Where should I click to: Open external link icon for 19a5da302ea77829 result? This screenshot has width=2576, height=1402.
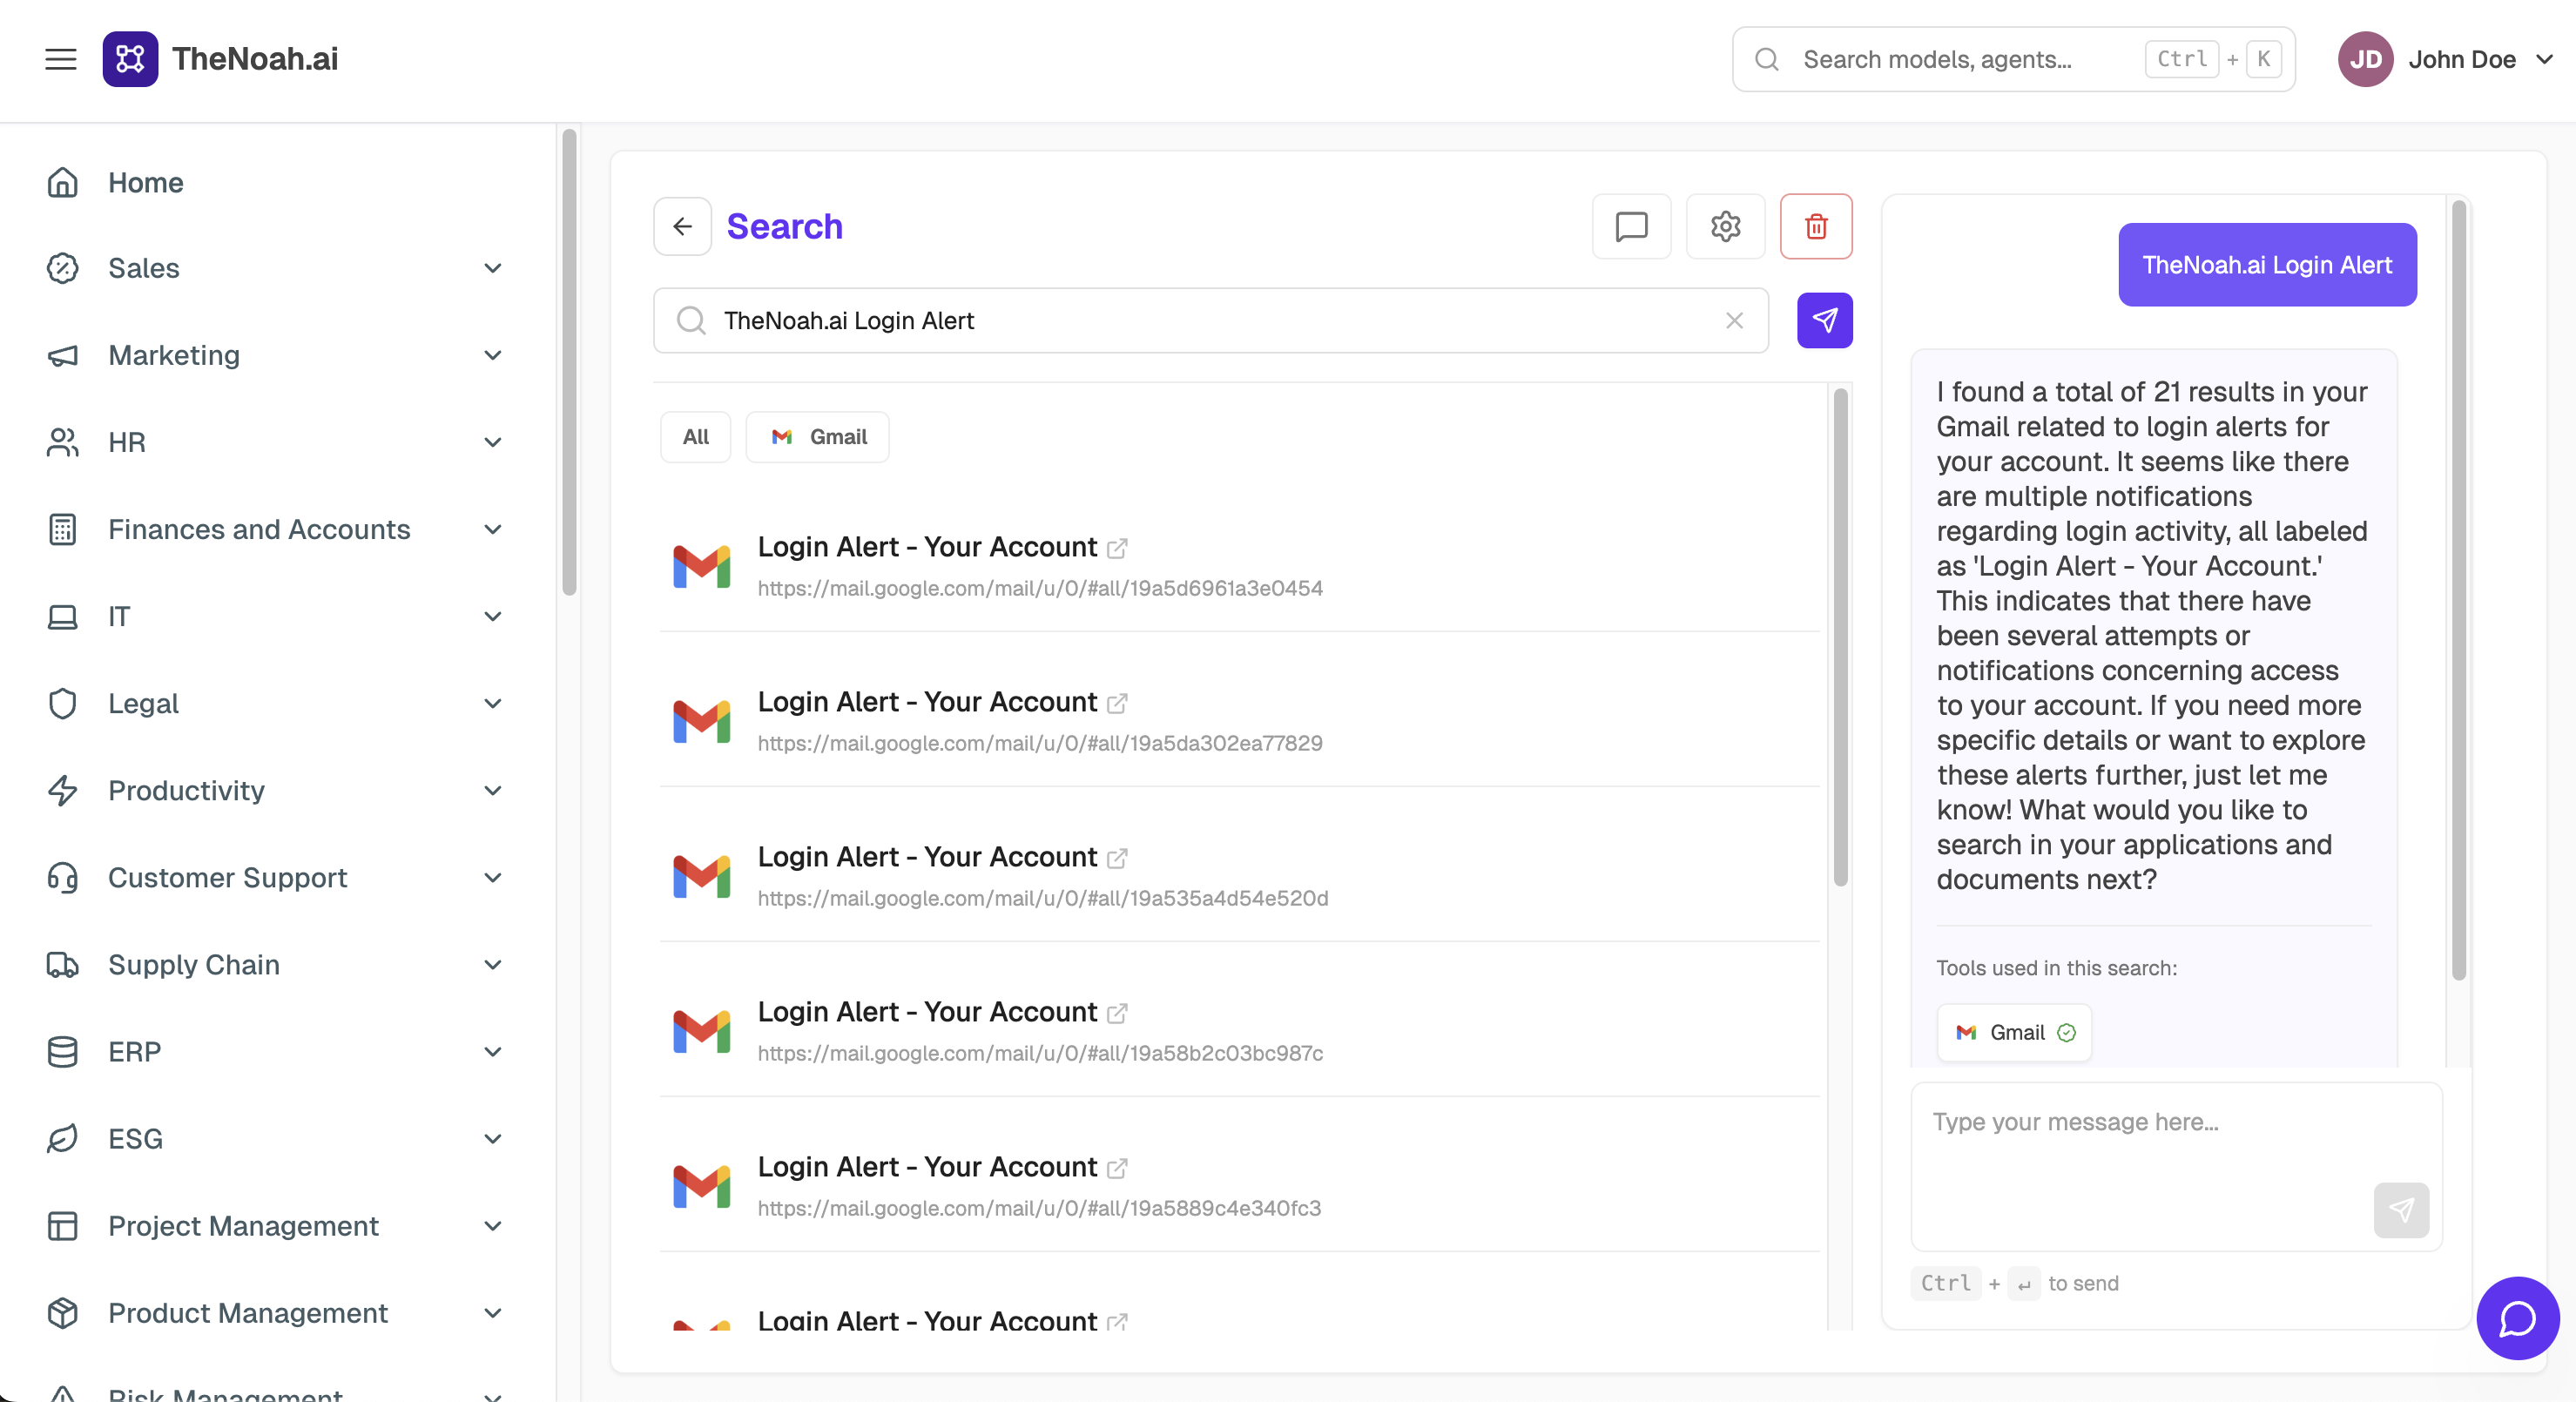coord(1117,703)
